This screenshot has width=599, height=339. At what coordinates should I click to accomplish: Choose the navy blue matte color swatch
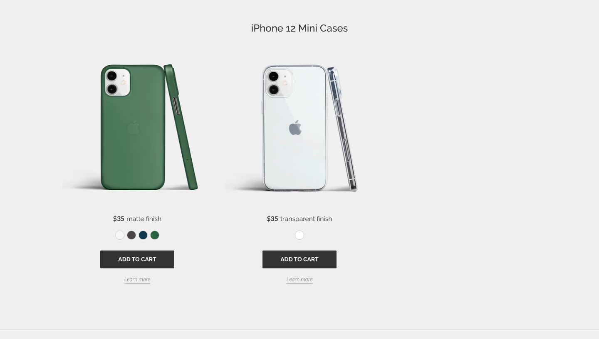point(143,235)
